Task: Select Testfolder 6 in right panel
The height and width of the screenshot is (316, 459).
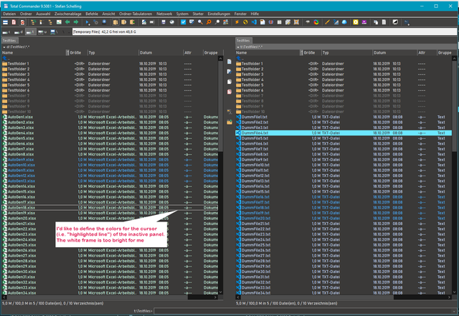Action: (x=344, y=90)
